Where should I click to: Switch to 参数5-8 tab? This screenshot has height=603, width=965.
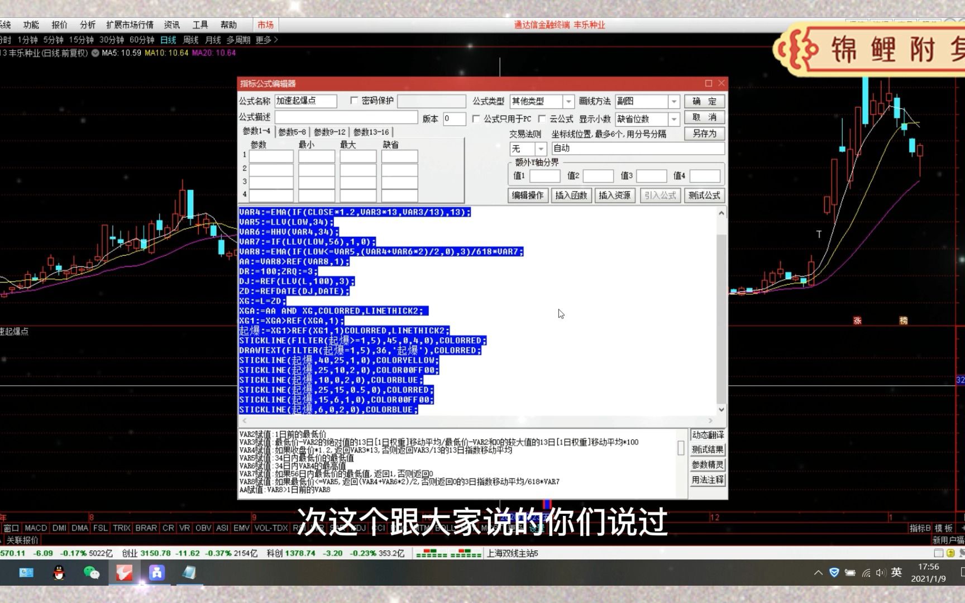(x=292, y=132)
